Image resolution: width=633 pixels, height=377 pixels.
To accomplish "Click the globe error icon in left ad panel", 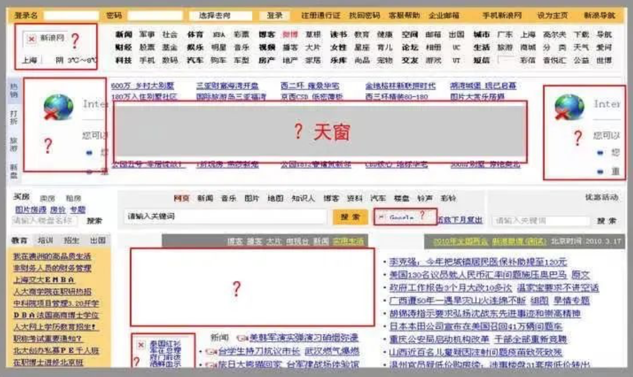I will [x=58, y=107].
